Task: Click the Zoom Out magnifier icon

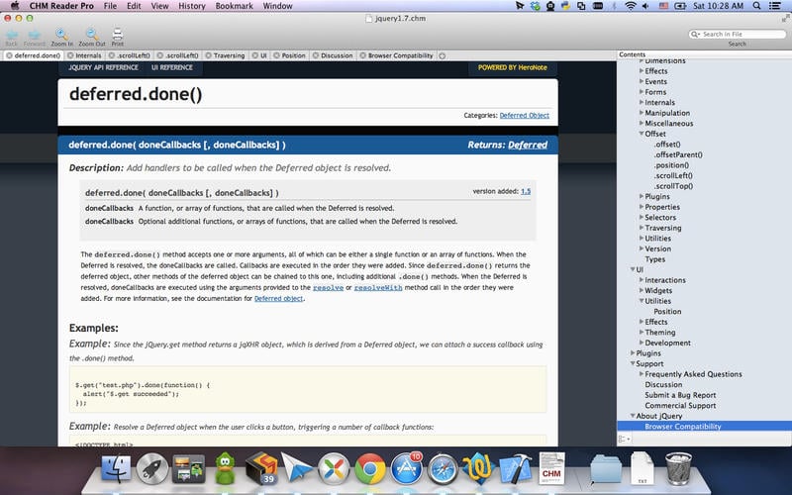Action: (x=92, y=35)
